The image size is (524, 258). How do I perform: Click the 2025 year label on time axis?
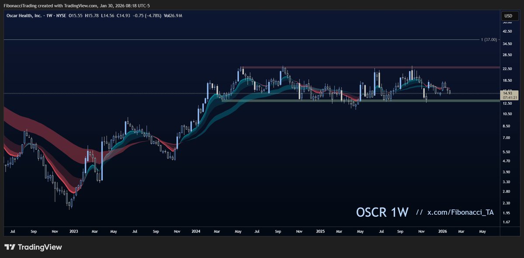(x=320, y=231)
